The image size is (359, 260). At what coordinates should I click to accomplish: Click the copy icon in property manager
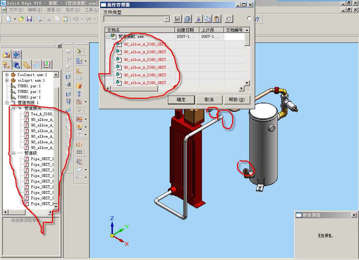tap(208, 19)
